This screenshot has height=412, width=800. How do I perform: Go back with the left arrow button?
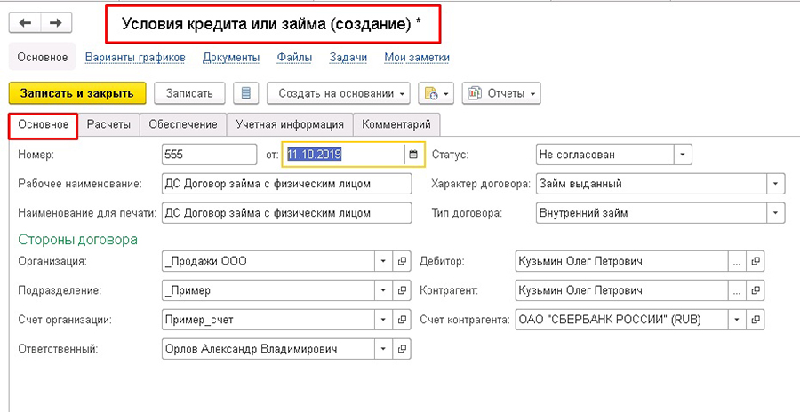click(x=25, y=23)
